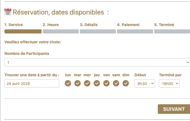Go to the 3. Détails step

tap(89, 25)
